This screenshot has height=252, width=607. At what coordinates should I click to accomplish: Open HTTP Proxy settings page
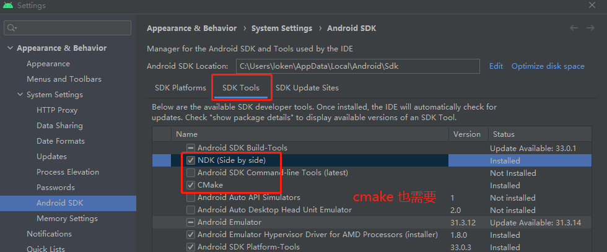tap(57, 110)
